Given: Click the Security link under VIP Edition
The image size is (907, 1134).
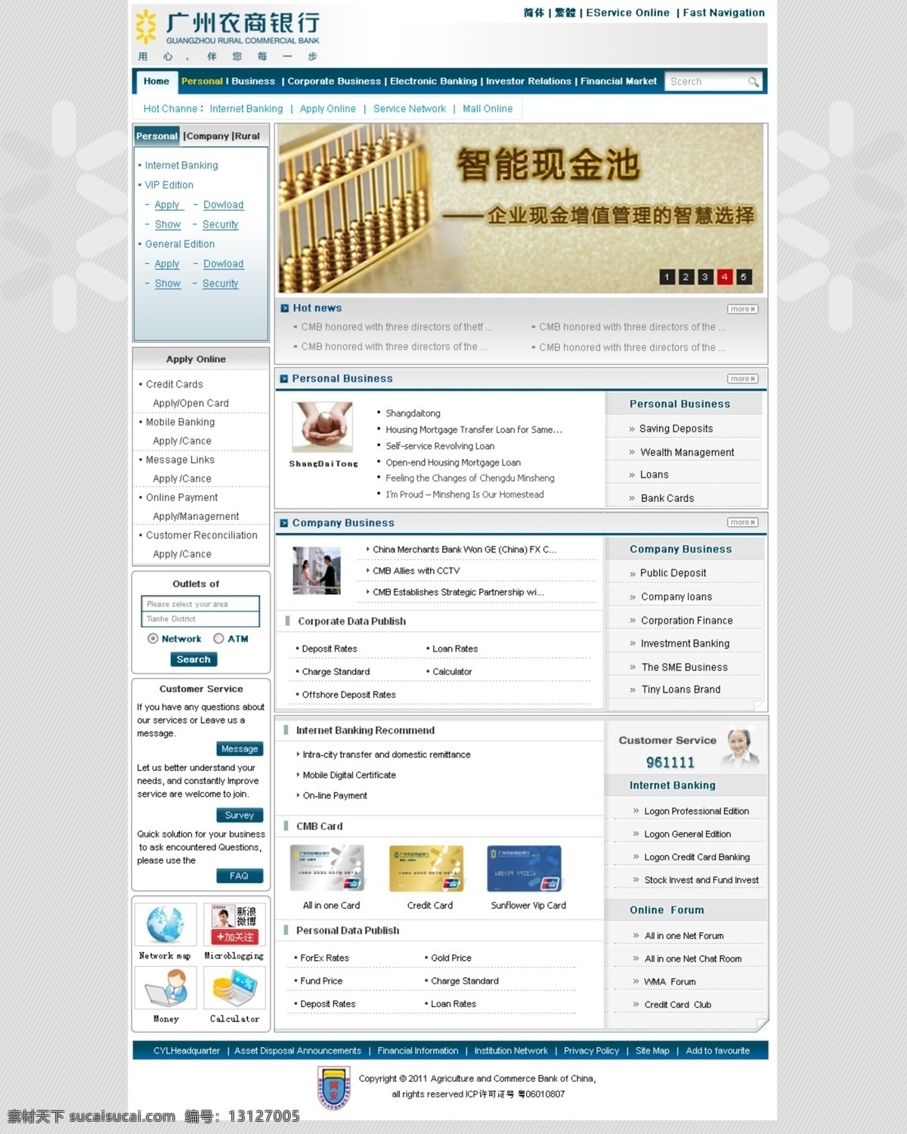Looking at the screenshot, I should pos(220,225).
